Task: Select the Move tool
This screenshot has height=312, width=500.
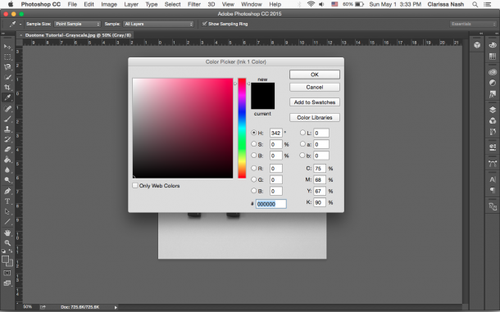Action: (x=7, y=47)
